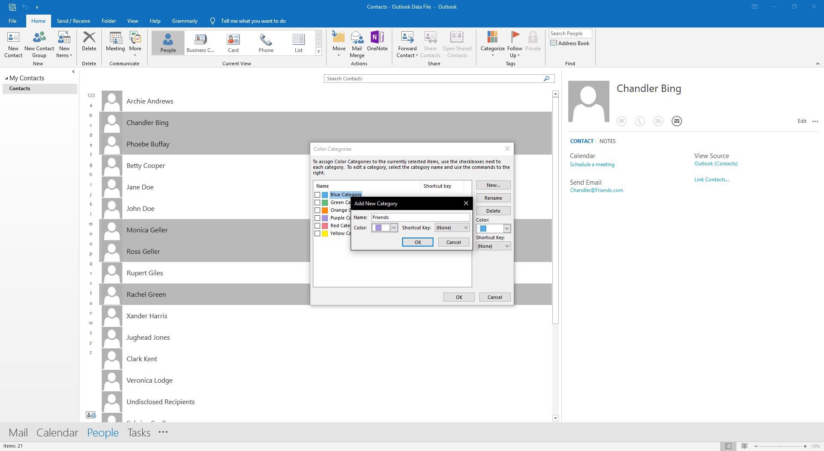Click Cancel in Add New Category dialog
The image size is (824, 451).
(x=454, y=242)
